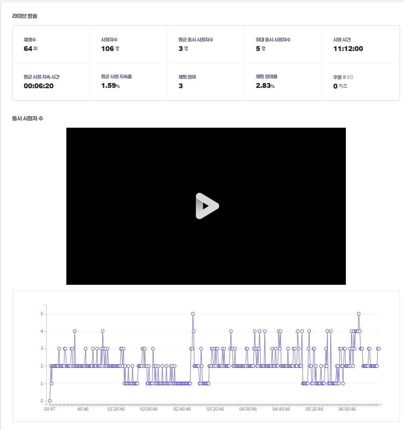Screen dimensions: 404x430
Task: Click the 40:46 x-axis label
Action: (83, 409)
